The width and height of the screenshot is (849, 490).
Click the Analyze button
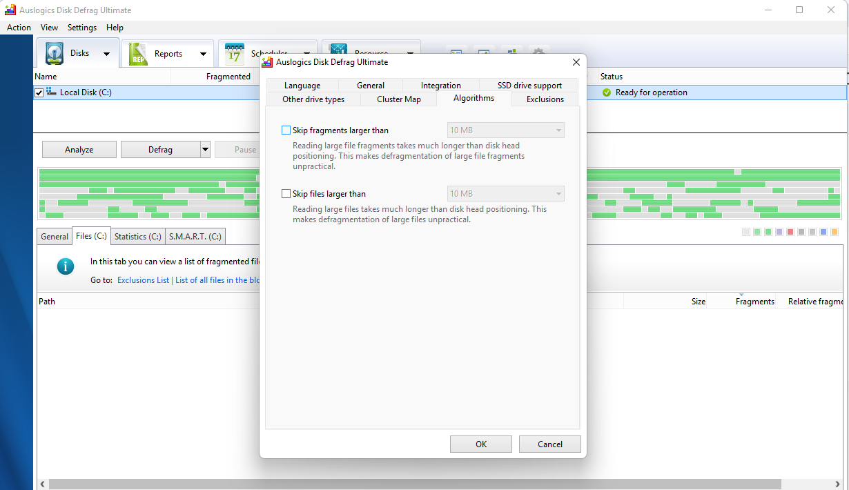pos(79,149)
